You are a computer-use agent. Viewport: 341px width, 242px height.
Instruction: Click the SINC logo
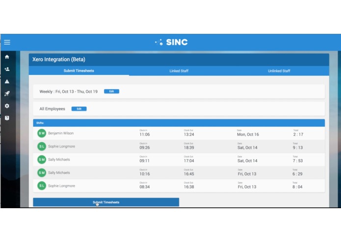(171, 42)
